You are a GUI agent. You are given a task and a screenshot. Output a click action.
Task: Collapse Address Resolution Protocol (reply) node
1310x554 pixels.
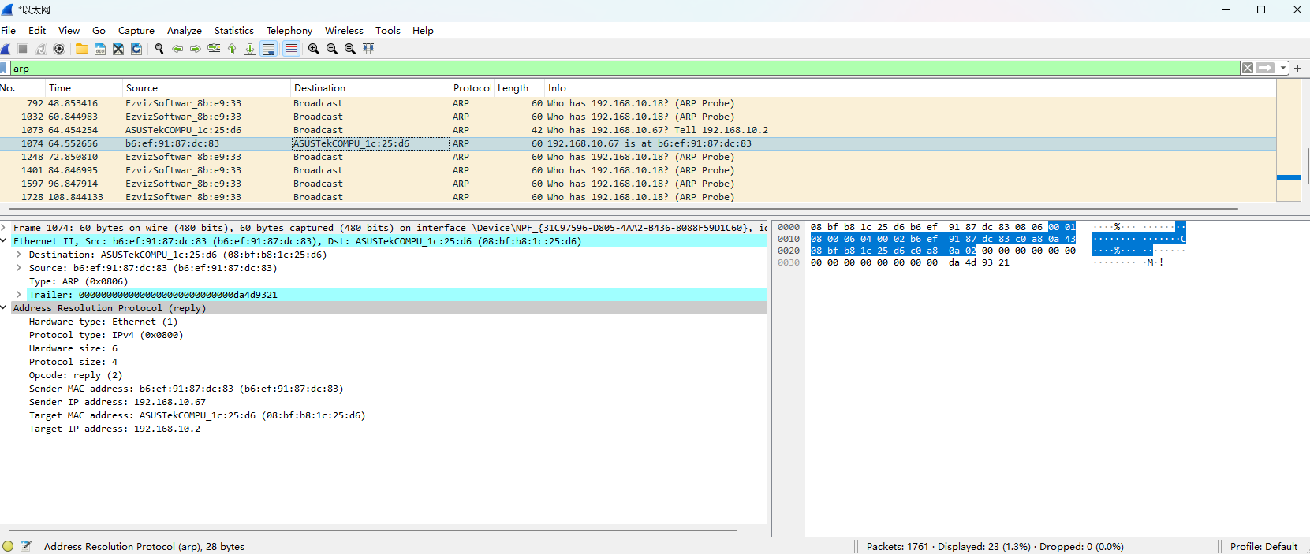(4, 308)
